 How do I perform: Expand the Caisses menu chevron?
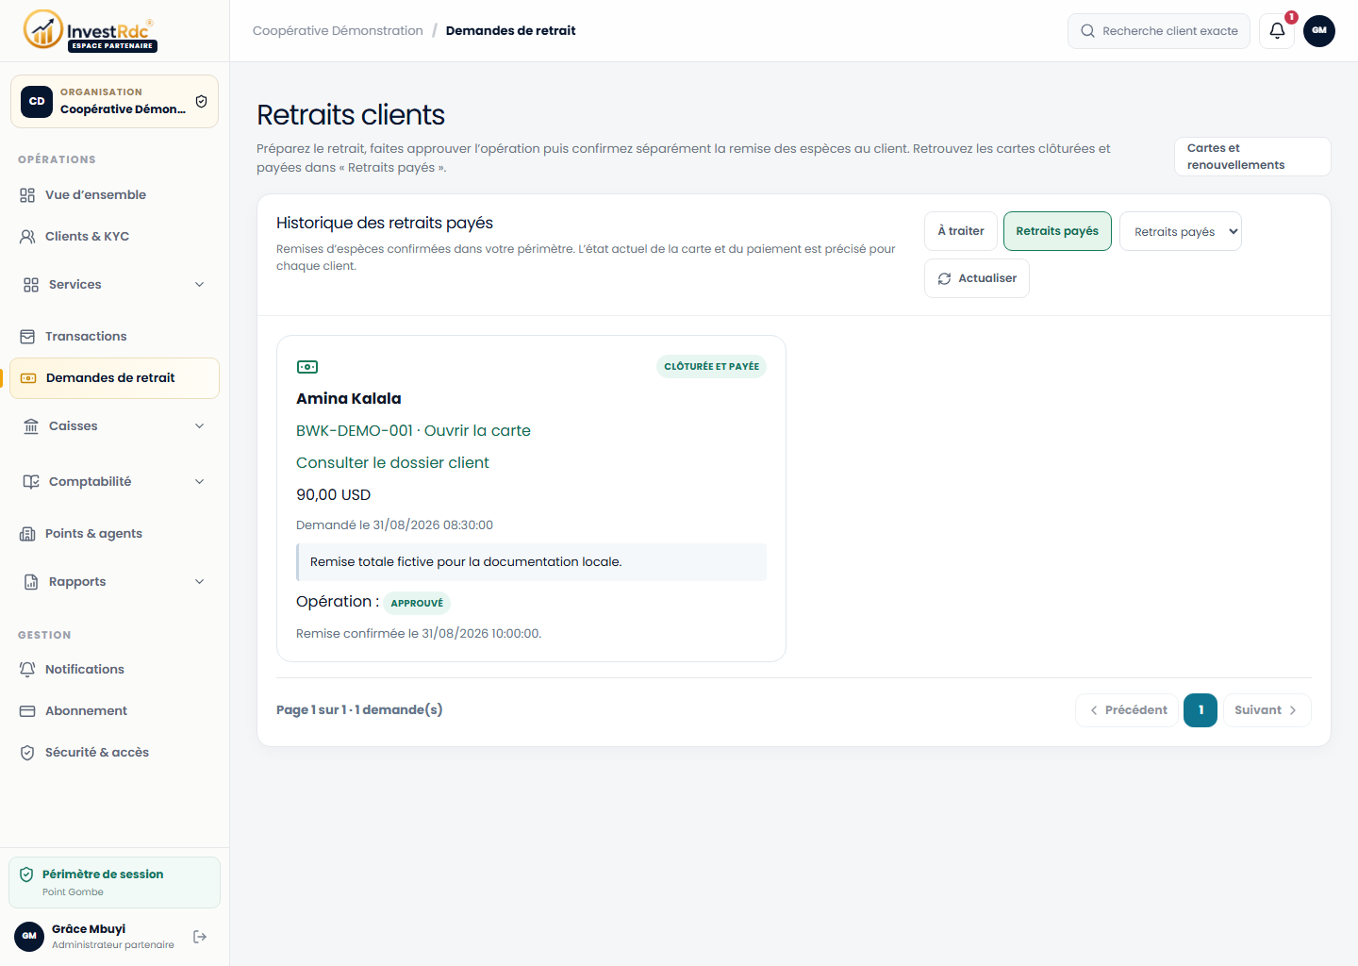point(199,426)
